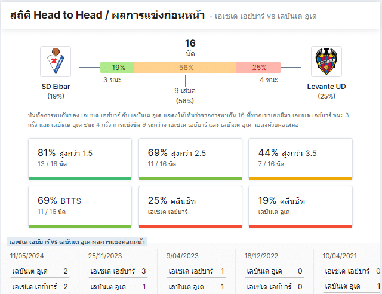382x294 pixels.
Task: Open the Levante UD team name link
Action: [326, 87]
